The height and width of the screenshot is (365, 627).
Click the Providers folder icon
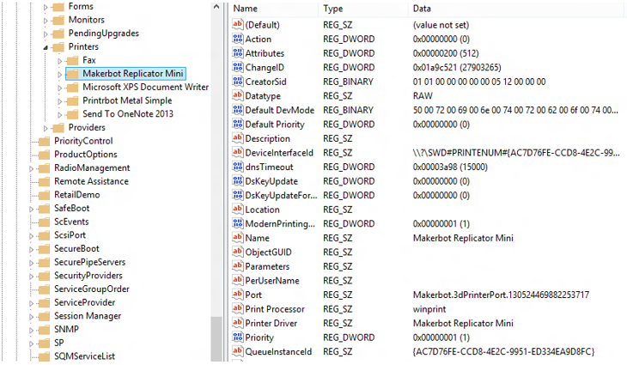[x=58, y=127]
